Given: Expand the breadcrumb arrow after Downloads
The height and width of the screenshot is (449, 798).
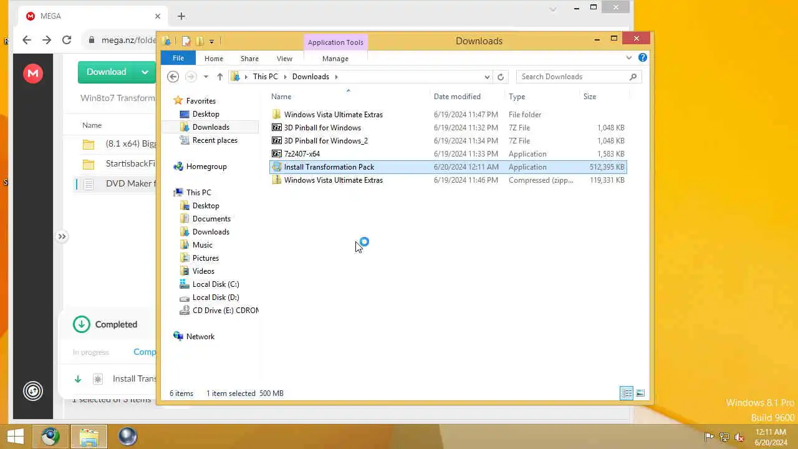Looking at the screenshot, I should (x=336, y=77).
